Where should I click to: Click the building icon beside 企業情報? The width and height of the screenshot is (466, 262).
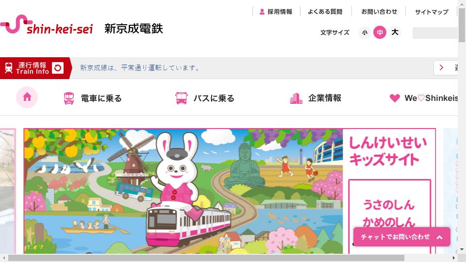click(x=296, y=98)
